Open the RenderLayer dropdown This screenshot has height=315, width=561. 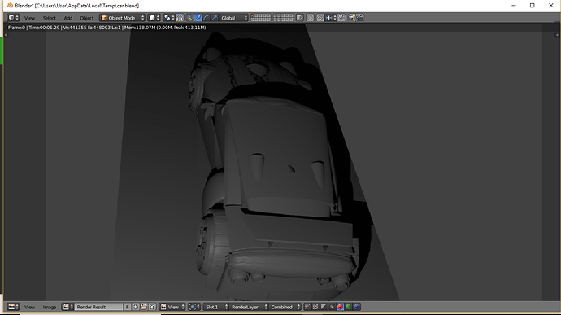[248, 307]
